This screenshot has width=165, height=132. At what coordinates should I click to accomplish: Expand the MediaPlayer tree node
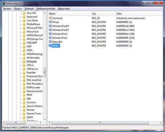(20, 24)
